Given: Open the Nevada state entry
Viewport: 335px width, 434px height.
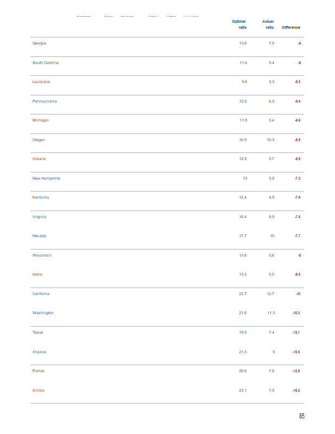Looking at the screenshot, I should (x=39, y=235).
